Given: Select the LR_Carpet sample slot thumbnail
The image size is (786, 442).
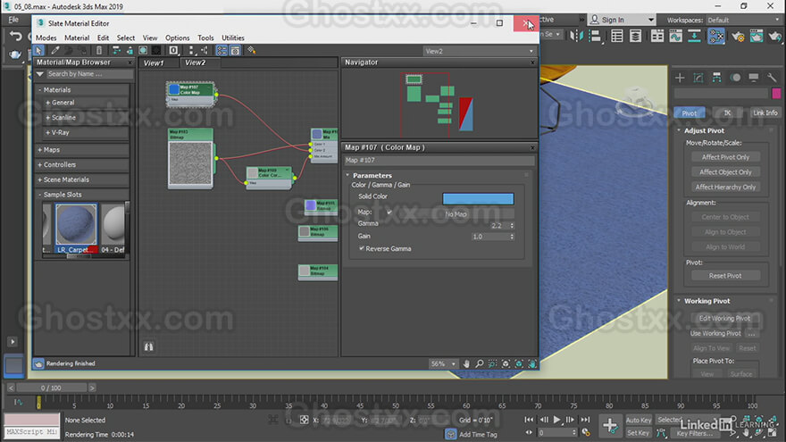Looking at the screenshot, I should [x=76, y=224].
